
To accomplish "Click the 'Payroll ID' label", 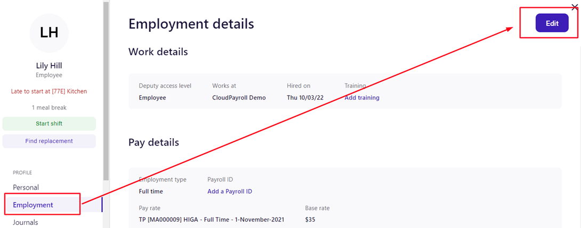I will coord(220,180).
